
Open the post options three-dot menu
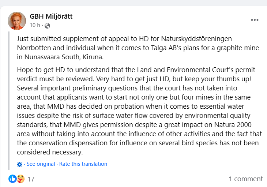tap(255, 20)
